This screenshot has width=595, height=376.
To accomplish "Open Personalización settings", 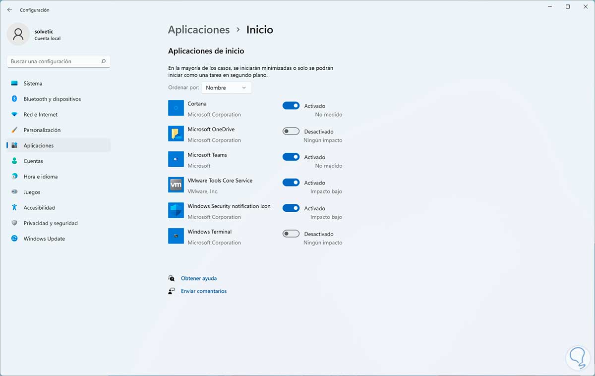I will [x=59, y=130].
